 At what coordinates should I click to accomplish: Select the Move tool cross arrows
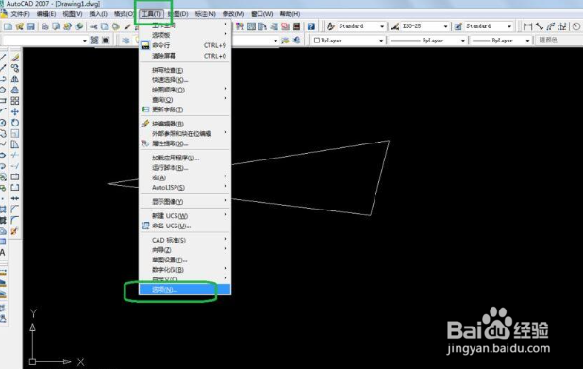point(15,111)
